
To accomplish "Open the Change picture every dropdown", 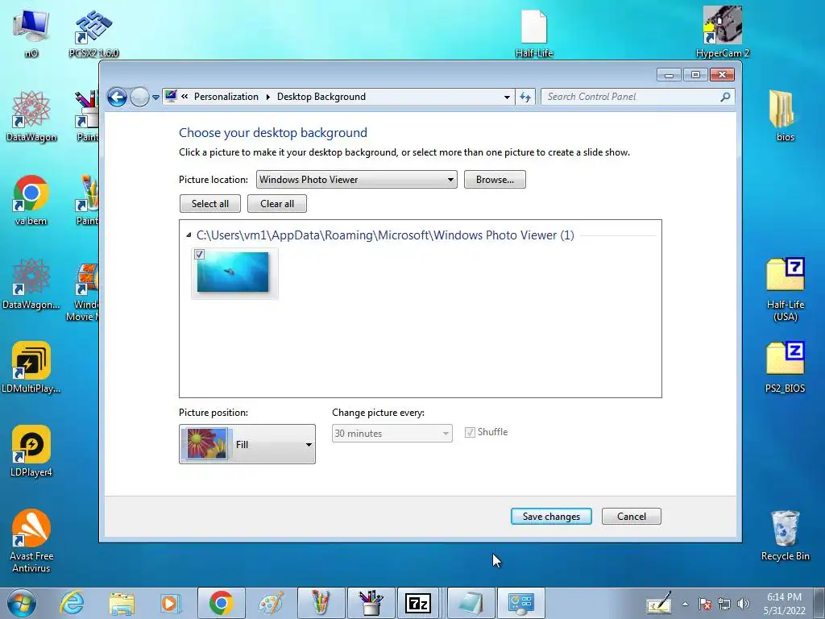I will 392,433.
